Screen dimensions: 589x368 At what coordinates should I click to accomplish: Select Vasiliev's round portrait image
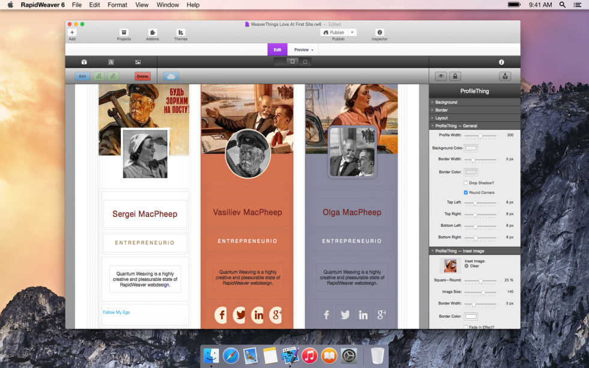point(248,154)
